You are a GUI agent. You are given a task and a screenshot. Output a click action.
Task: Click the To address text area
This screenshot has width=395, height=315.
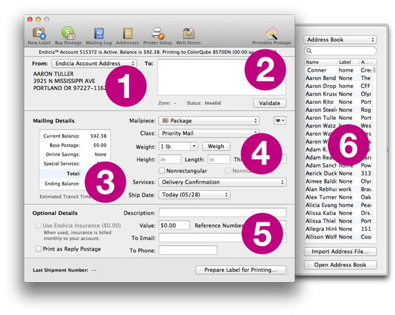click(222, 77)
